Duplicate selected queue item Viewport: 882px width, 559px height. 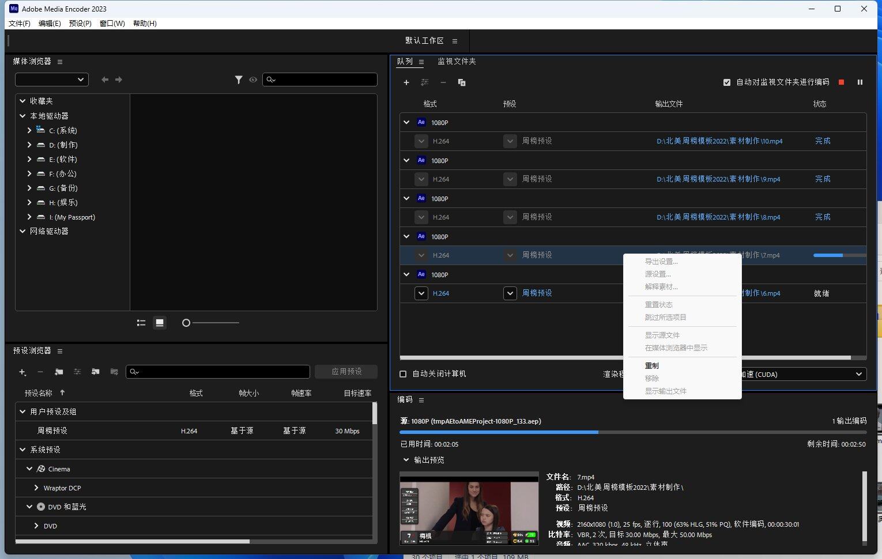click(x=462, y=82)
